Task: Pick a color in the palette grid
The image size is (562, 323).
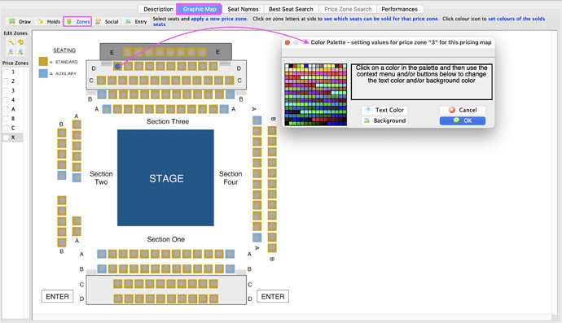Action: 316,95
